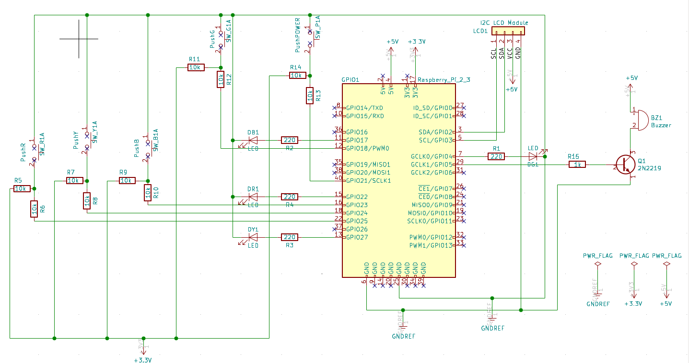
Task: Select vertical resistor R6 symbol
Action: click(x=35, y=209)
